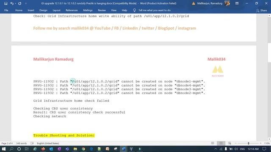Switch to the Home ribbon tab
The width and height of the screenshot is (271, 152).
coord(19,10)
